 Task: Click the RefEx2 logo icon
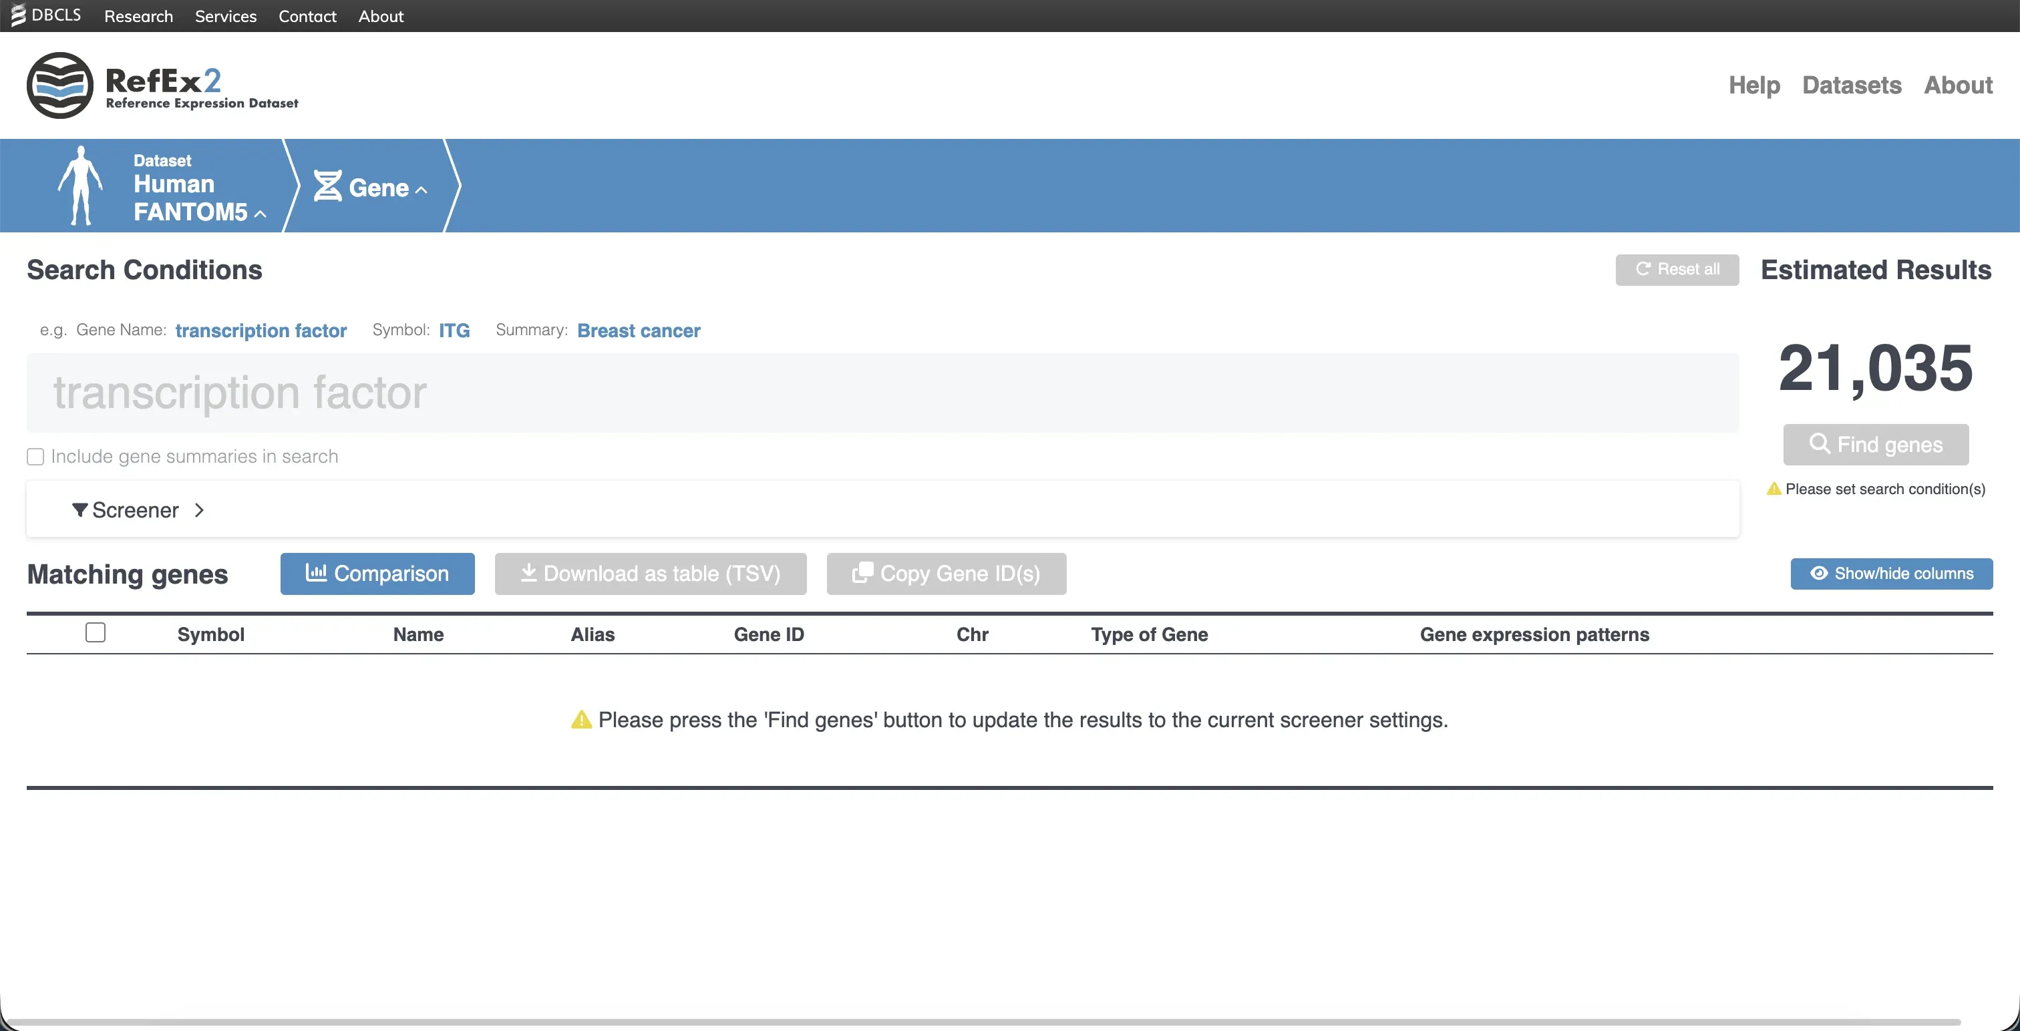coord(59,85)
